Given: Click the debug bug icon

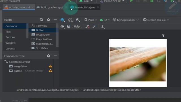Looking at the screenshot, I should (x=152, y=1).
